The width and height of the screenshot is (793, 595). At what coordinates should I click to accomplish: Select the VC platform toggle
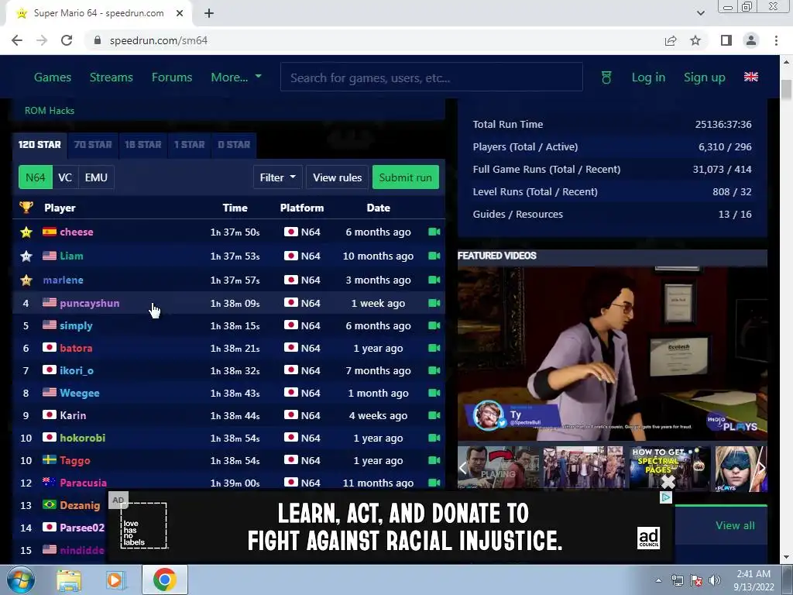(65, 177)
